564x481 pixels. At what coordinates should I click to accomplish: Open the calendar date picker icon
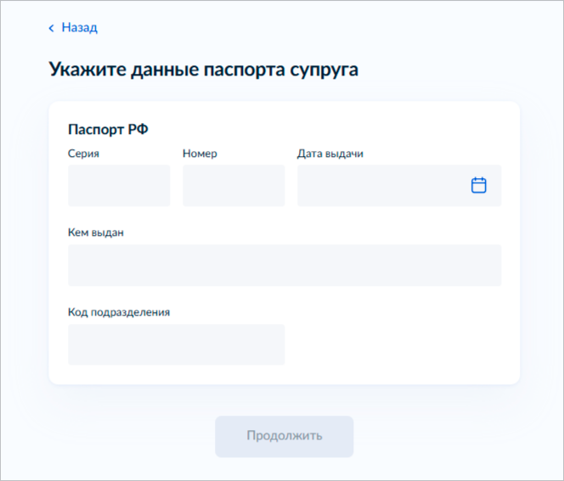coord(478,186)
